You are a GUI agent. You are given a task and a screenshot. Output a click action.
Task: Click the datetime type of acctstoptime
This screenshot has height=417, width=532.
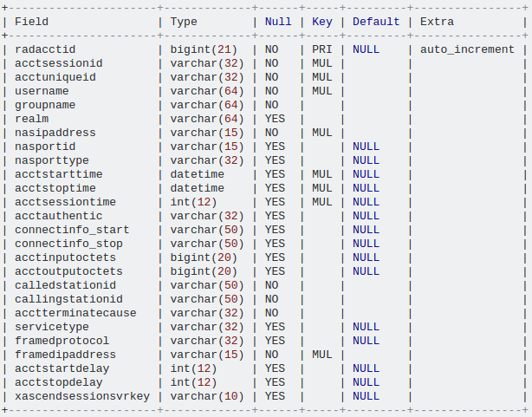coord(198,188)
